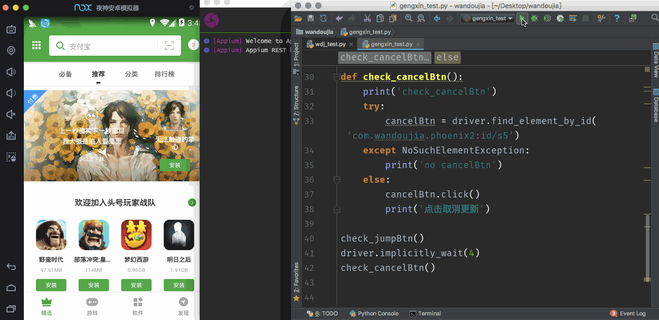
Task: Click the Save All floppy icon
Action: click(311, 18)
